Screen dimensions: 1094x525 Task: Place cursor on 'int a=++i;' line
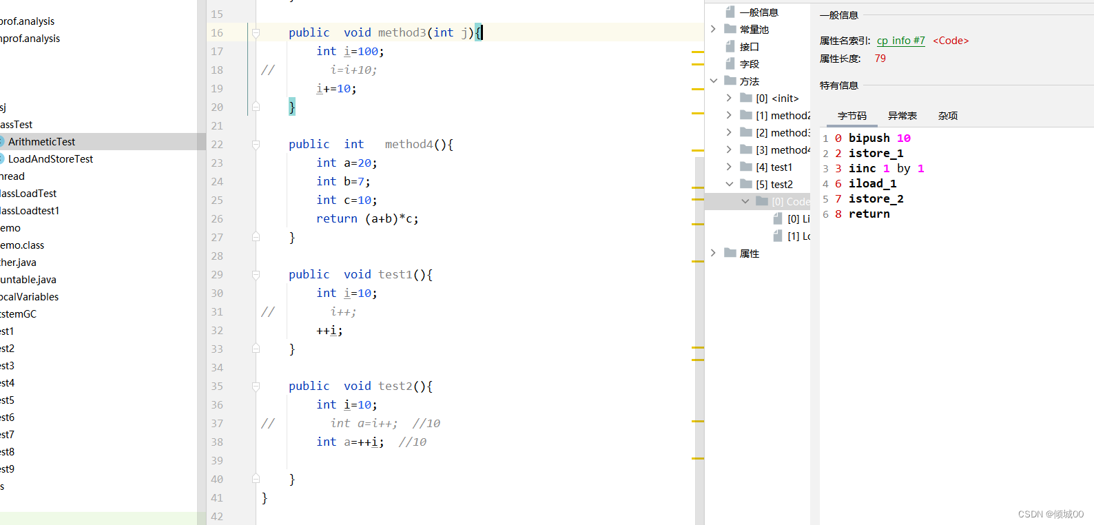click(x=350, y=442)
